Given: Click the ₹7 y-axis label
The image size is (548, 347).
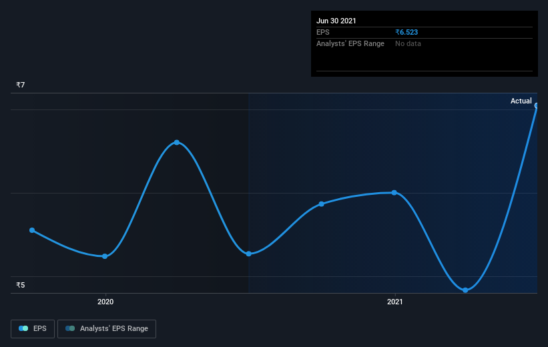Looking at the screenshot, I should (x=20, y=85).
